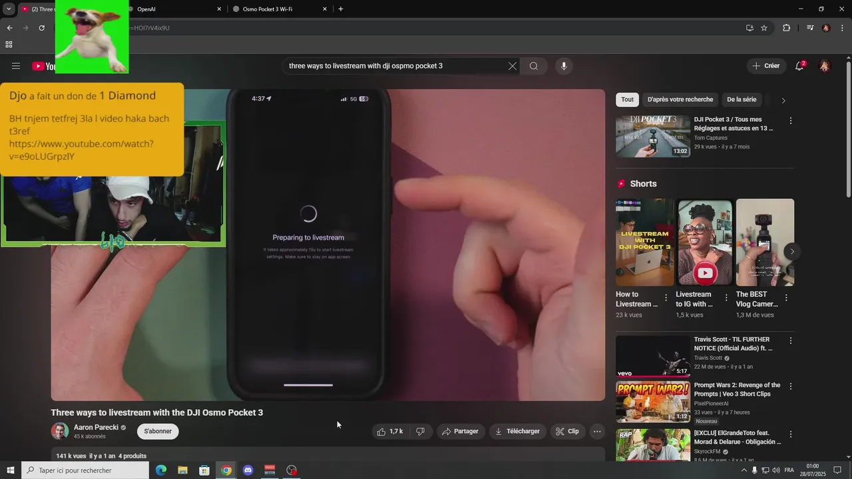Open options for 'How to Livestream' short
Viewport: 852px width, 479px height.
coord(666,298)
